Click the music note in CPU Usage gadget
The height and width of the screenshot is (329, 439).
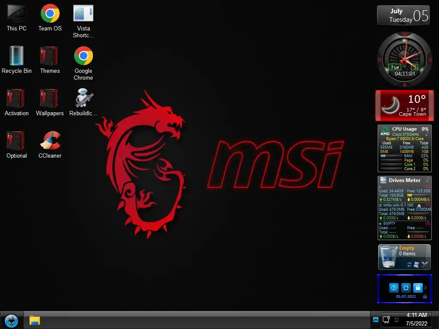coord(427,134)
